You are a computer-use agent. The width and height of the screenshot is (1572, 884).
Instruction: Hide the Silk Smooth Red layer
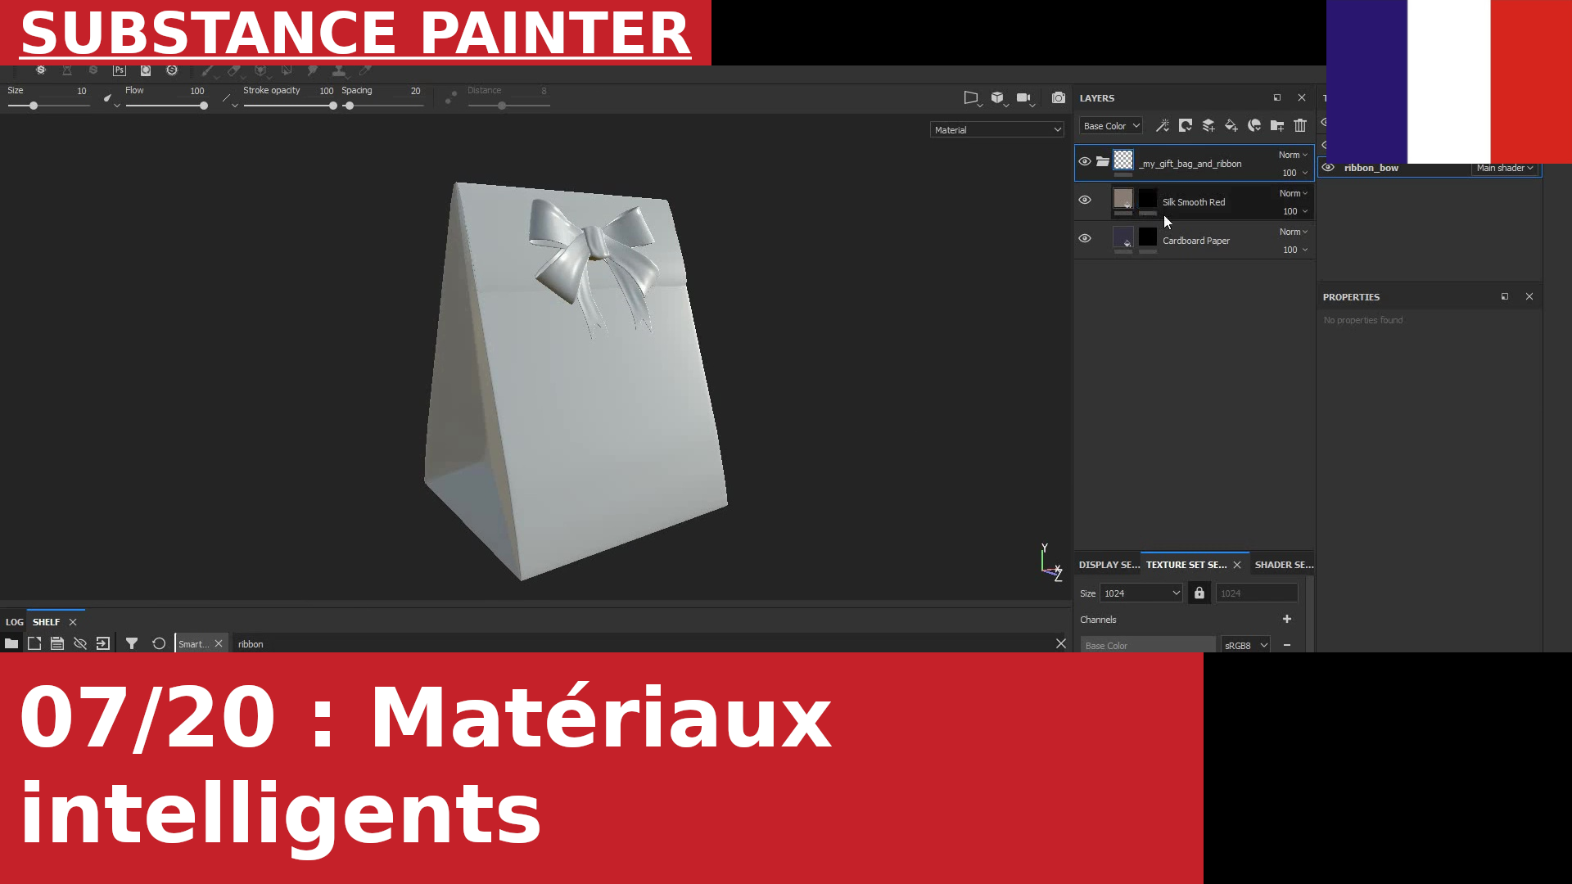click(x=1085, y=200)
